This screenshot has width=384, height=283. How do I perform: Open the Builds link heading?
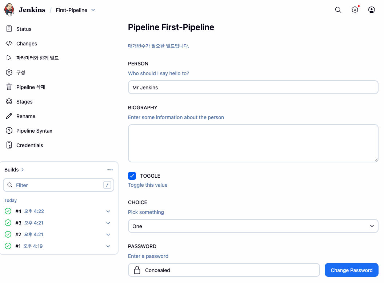click(14, 170)
